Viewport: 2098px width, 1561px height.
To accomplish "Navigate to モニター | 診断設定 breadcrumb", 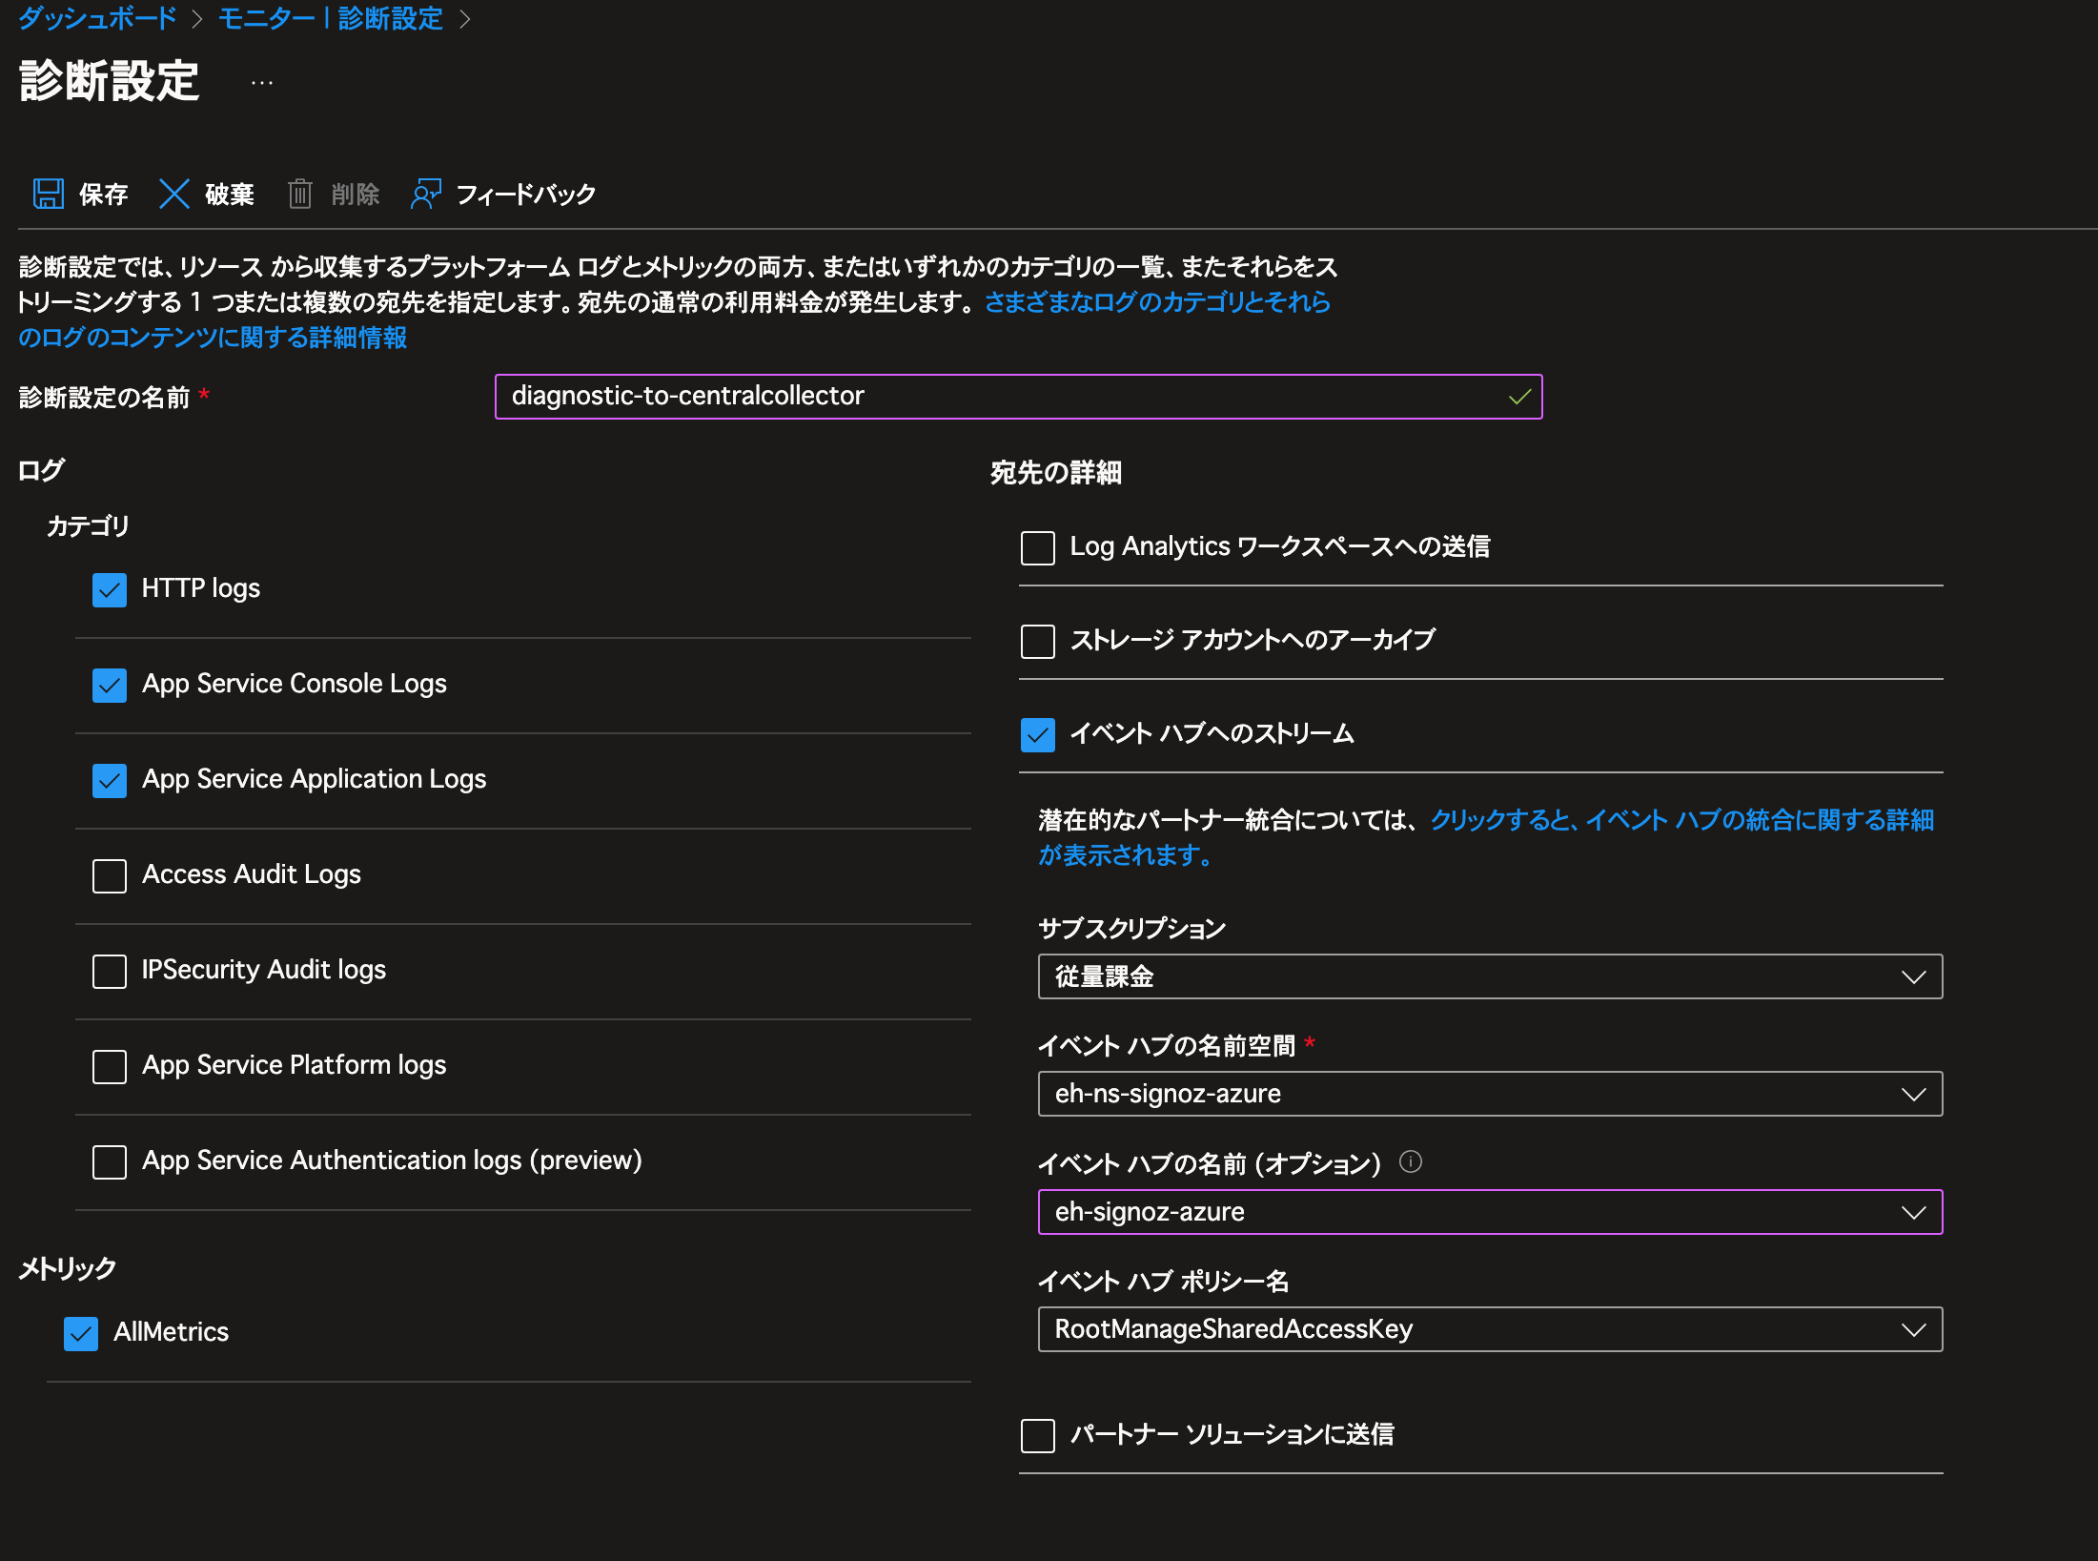I will 330,18.
